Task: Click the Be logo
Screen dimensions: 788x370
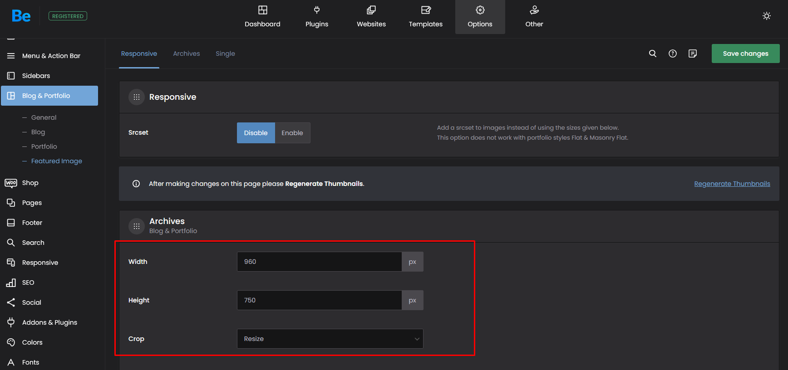Action: click(x=21, y=16)
